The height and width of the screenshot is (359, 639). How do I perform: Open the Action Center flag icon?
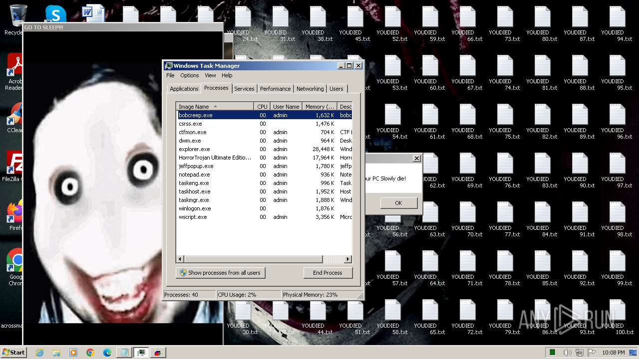[592, 353]
